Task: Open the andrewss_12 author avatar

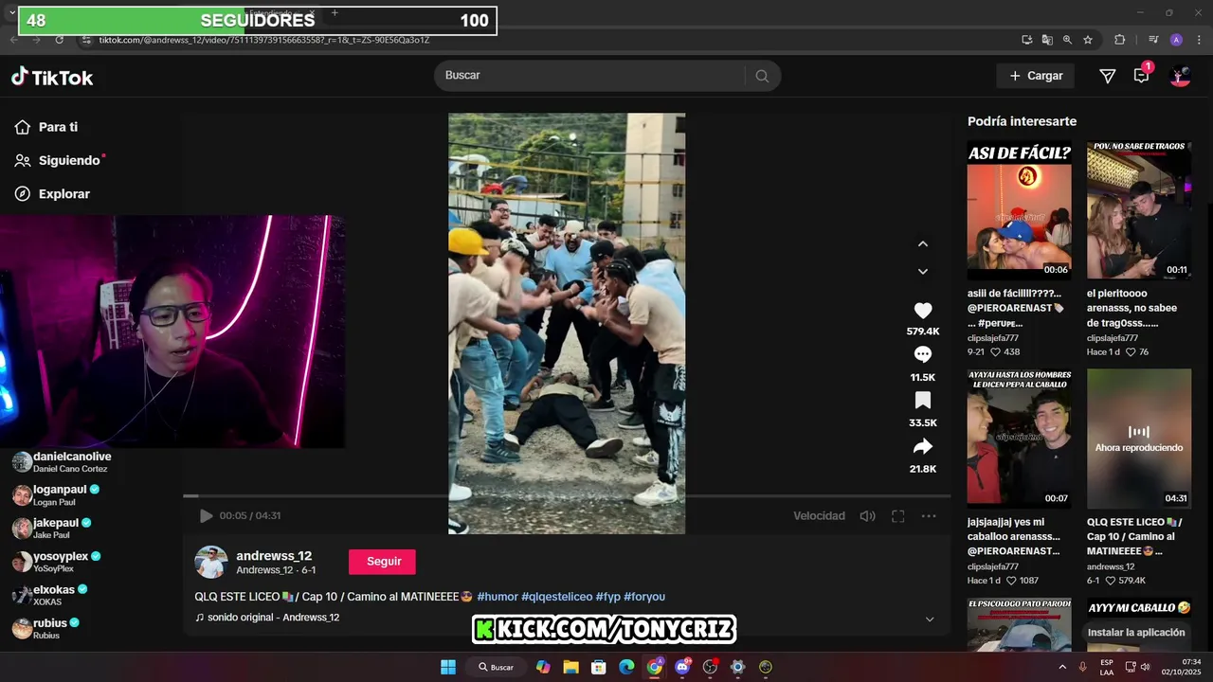Action: (211, 562)
